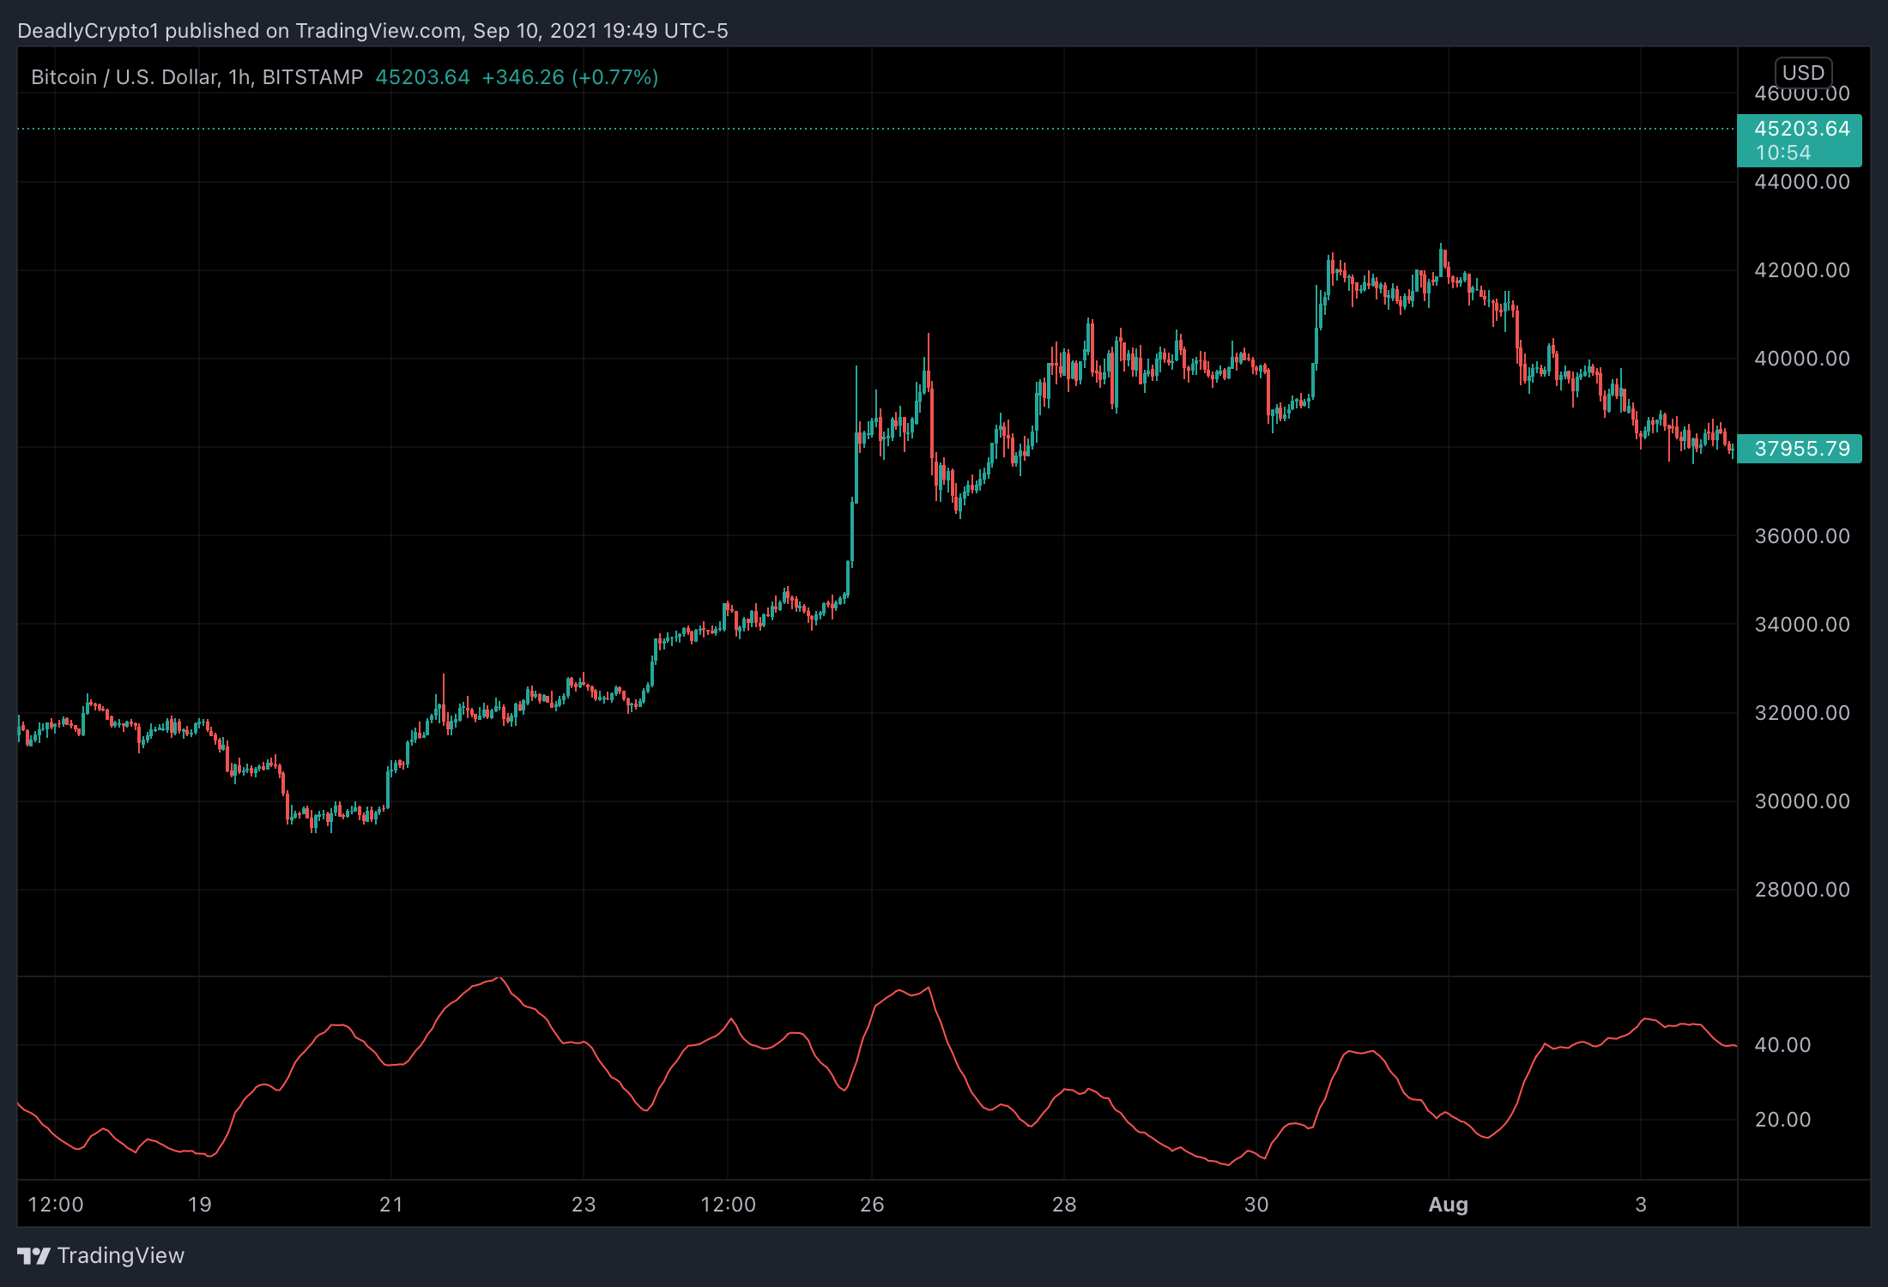The width and height of the screenshot is (1888, 1287).
Task: Click the 36000.00 price axis label
Action: point(1801,536)
